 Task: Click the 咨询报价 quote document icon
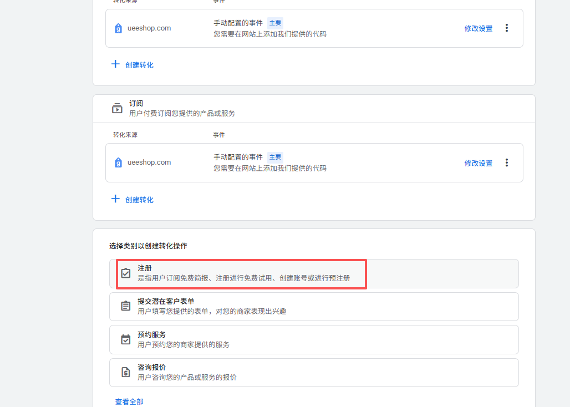pos(126,373)
